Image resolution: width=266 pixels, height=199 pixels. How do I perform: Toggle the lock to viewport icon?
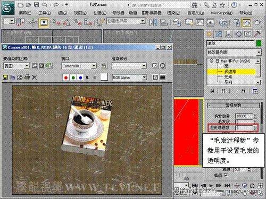tap(104, 66)
